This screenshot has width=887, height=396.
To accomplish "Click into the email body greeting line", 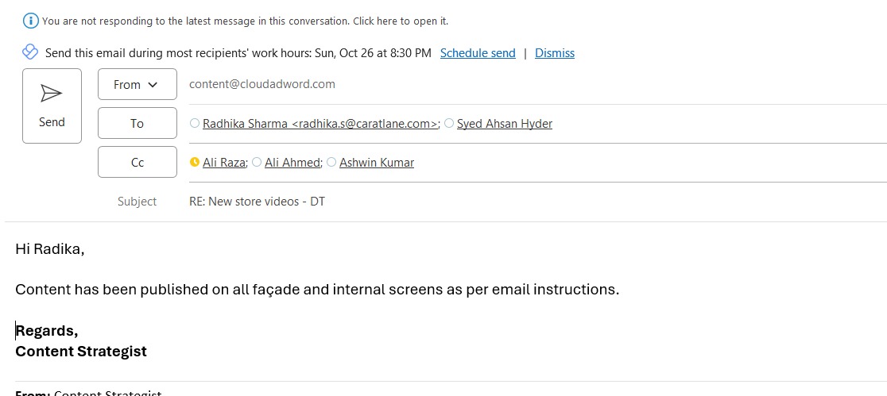I will click(x=49, y=249).
